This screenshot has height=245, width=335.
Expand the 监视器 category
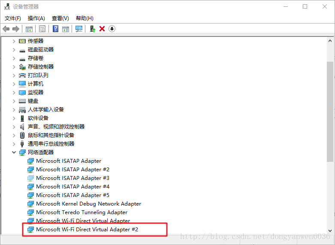click(x=14, y=93)
